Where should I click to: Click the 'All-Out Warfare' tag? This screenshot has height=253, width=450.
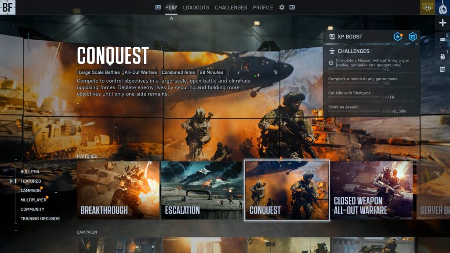click(141, 72)
